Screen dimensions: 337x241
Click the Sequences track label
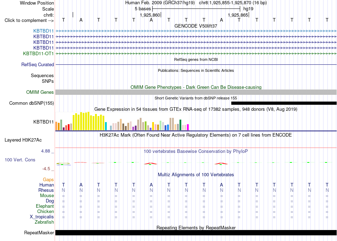pos(42,75)
